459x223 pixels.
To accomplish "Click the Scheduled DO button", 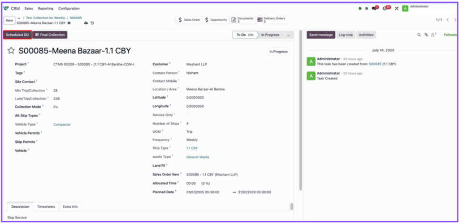I will click(x=17, y=35).
